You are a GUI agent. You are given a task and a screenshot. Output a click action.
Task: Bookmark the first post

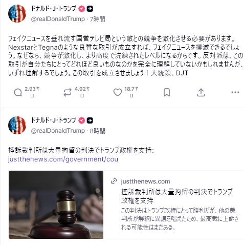[x=167, y=92]
